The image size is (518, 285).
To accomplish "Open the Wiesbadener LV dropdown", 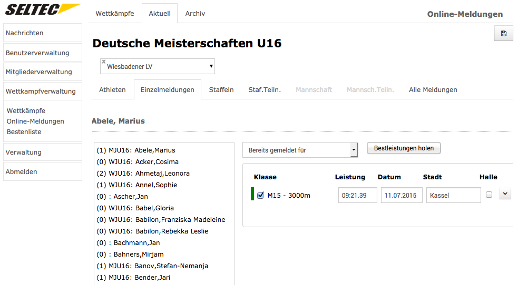I will pyautogui.click(x=211, y=66).
